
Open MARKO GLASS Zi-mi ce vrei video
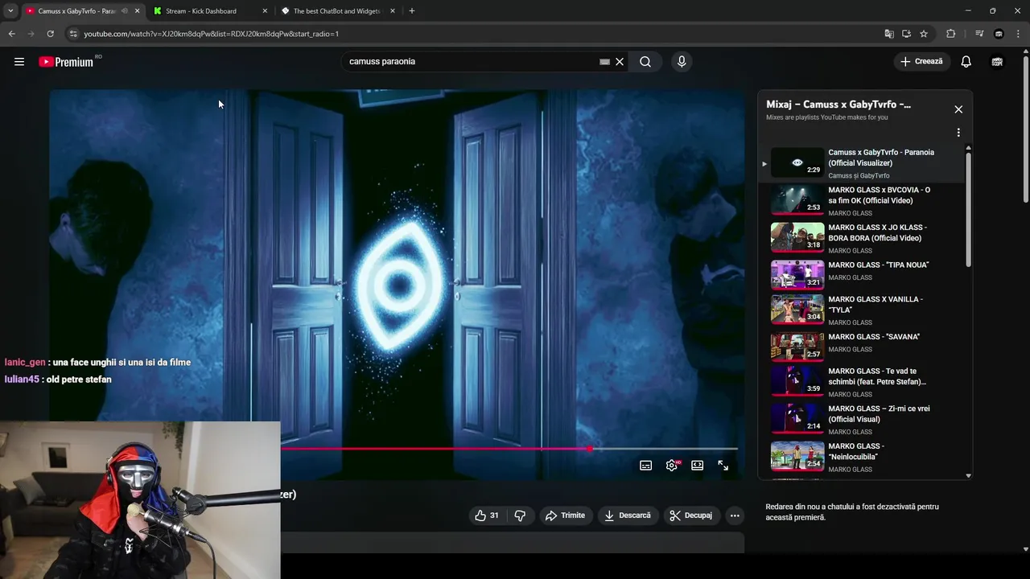pyautogui.click(x=861, y=419)
